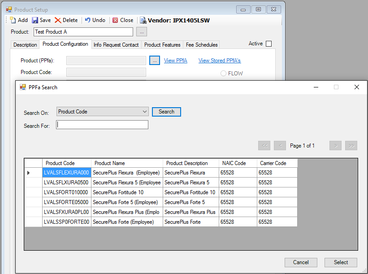Click the Vendor document icon

(143, 20)
